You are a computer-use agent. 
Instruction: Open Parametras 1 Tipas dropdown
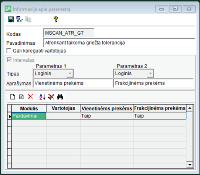[x=70, y=73]
